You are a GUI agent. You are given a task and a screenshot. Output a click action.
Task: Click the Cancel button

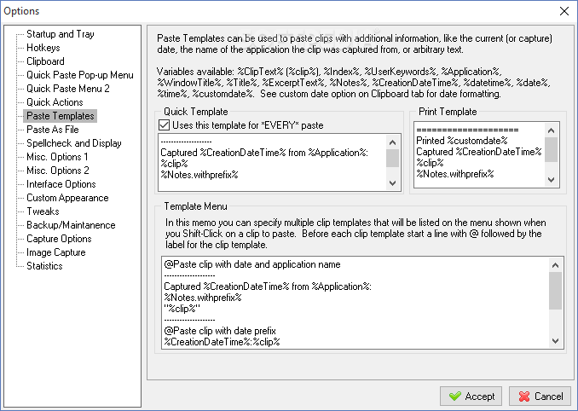540,397
